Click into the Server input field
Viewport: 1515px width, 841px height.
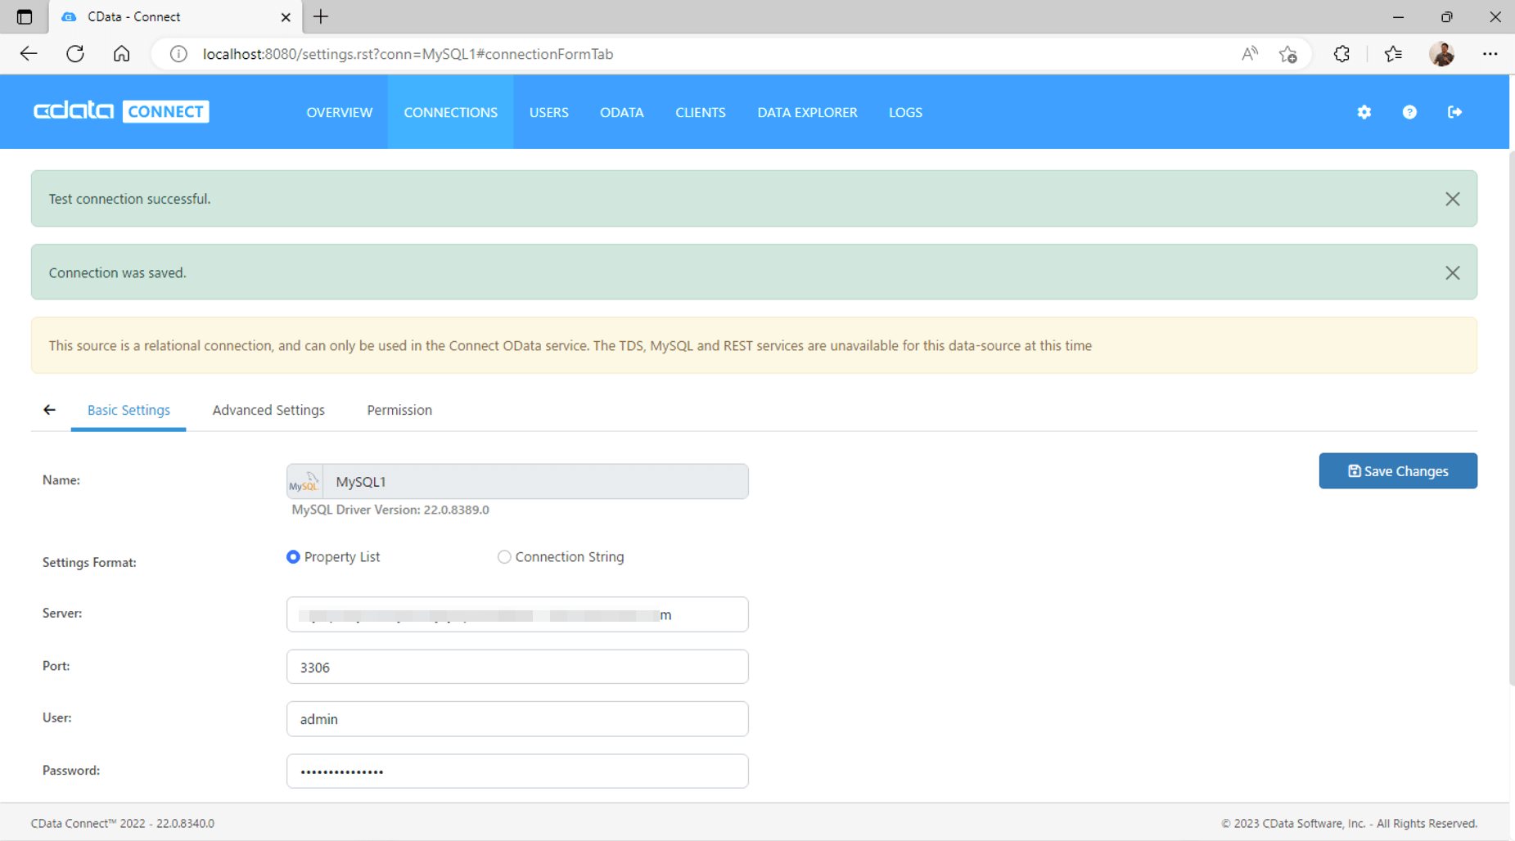coord(517,614)
